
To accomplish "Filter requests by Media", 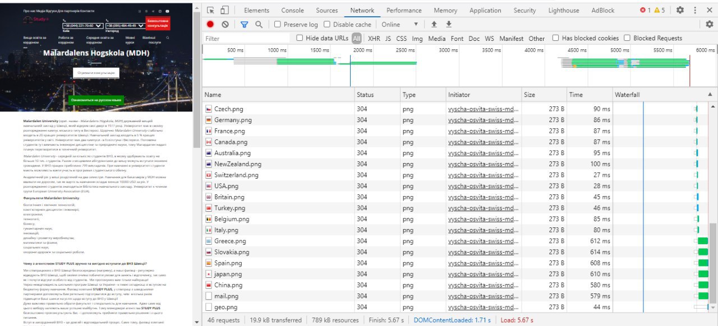I will 437,39.
